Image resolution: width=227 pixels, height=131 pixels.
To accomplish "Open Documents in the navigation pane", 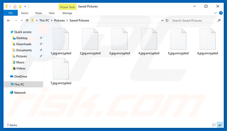I will 24,50.
